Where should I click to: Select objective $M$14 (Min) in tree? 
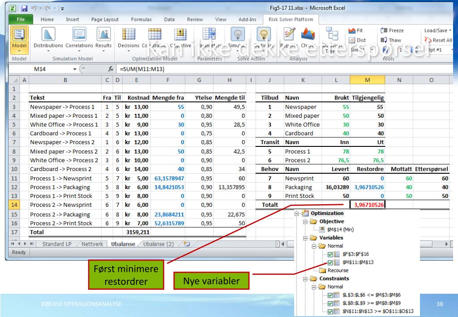340,230
